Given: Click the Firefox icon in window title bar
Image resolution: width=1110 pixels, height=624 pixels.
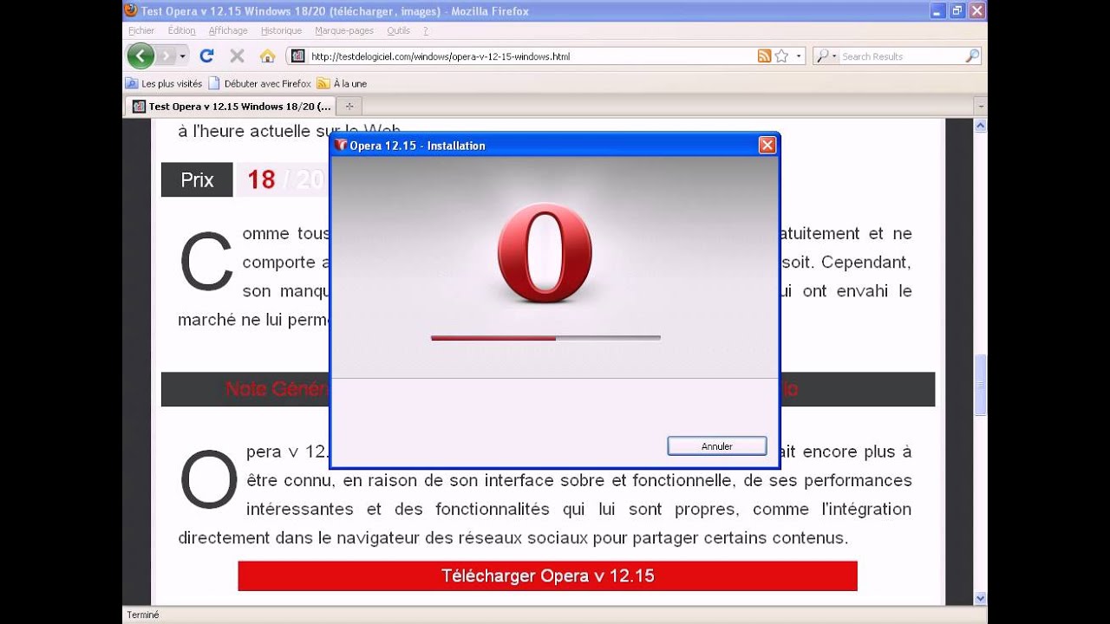Looking at the screenshot, I should tap(131, 10).
